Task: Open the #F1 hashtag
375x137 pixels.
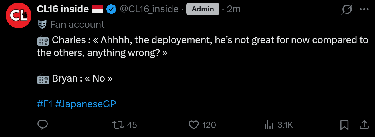Action: pyautogui.click(x=45, y=104)
